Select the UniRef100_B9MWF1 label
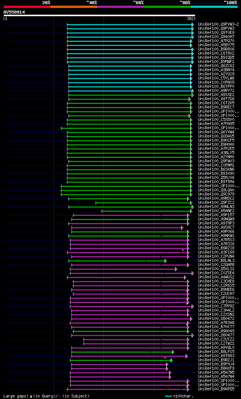This screenshot has height=399, width=241. click(217, 62)
